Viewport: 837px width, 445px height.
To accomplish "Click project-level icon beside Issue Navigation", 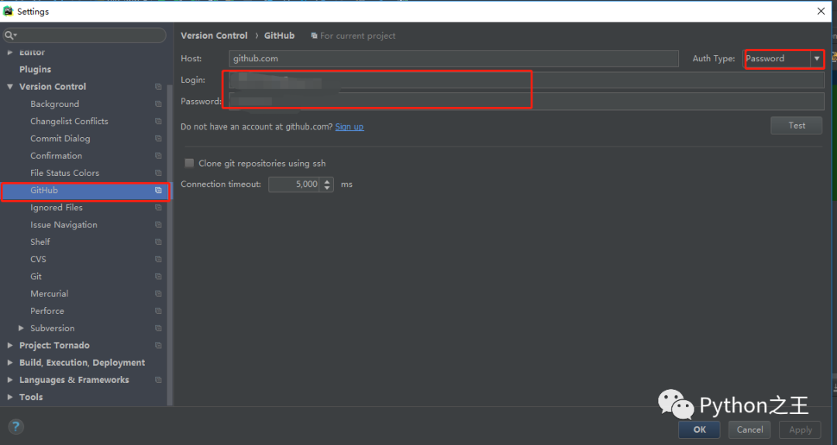I will pos(158,225).
